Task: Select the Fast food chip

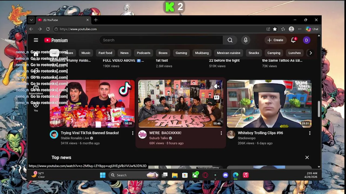Action: 105,53
